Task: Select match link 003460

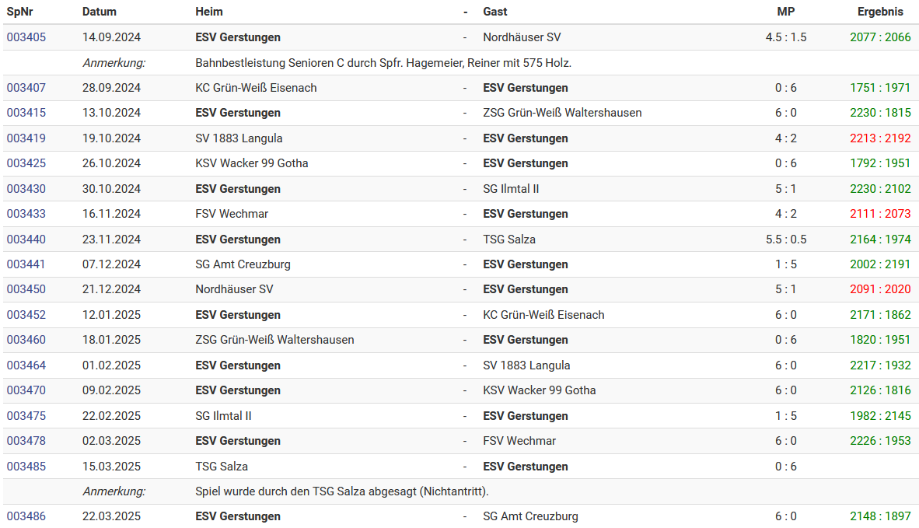Action: pyautogui.click(x=26, y=340)
